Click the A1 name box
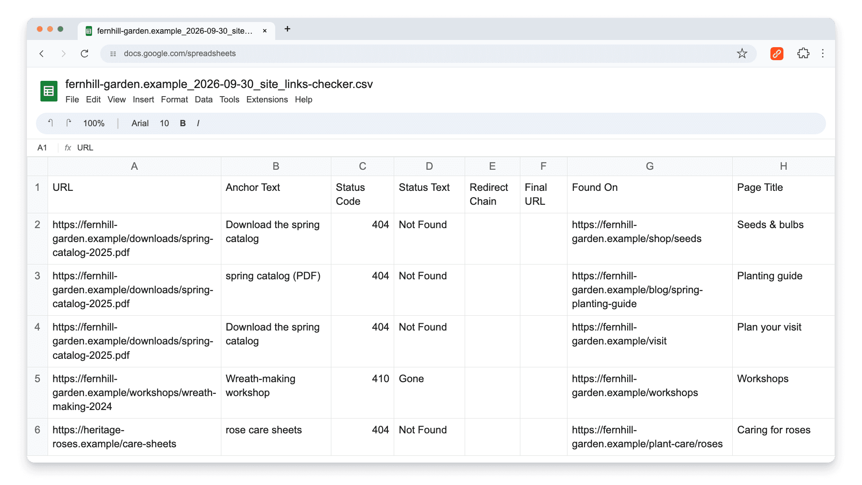Screen dimensions: 862x485 (42, 148)
